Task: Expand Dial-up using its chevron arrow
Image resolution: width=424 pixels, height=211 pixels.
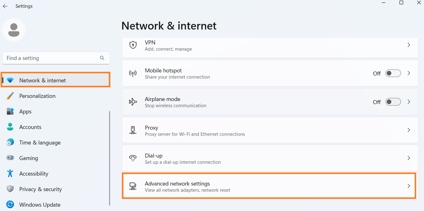Action: [409, 158]
